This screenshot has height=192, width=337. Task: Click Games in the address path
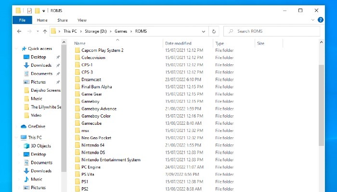point(121,31)
